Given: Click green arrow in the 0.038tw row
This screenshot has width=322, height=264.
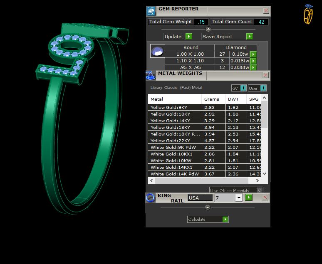Looking at the screenshot, I should click(253, 67).
